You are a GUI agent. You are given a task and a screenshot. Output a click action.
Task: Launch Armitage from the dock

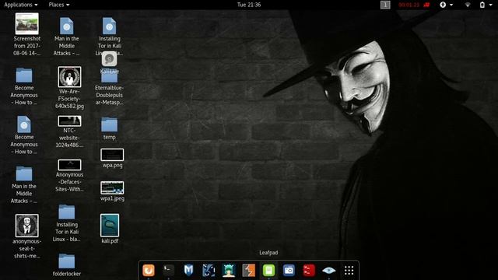(209, 271)
